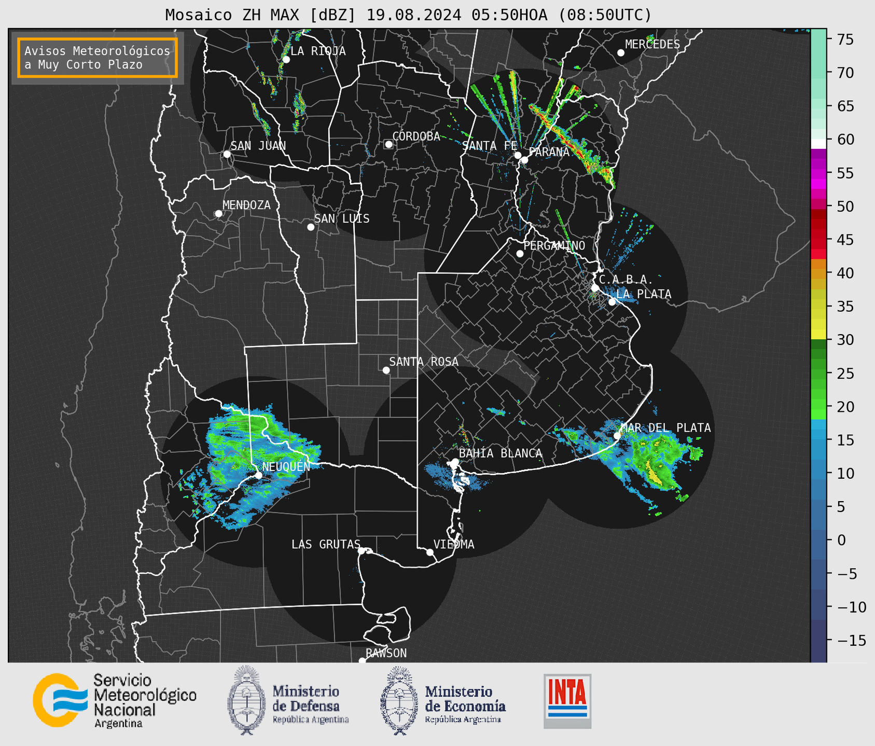This screenshot has height=746, width=875.
Task: Click the Viedma city marker dot
Action: tap(430, 552)
